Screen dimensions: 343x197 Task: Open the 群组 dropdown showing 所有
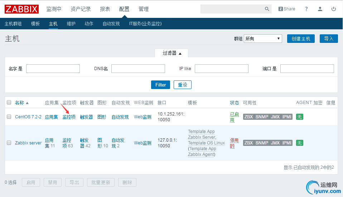click(263, 39)
